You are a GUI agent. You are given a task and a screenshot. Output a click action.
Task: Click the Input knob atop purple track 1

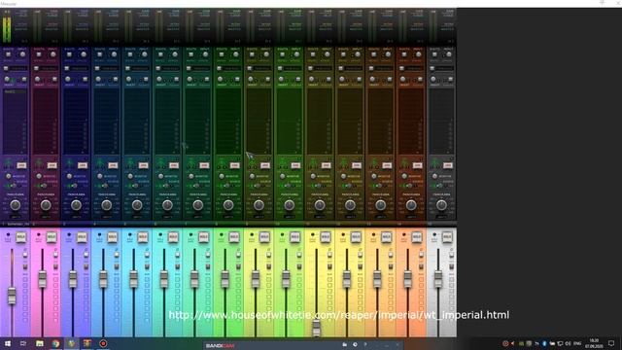(22, 54)
